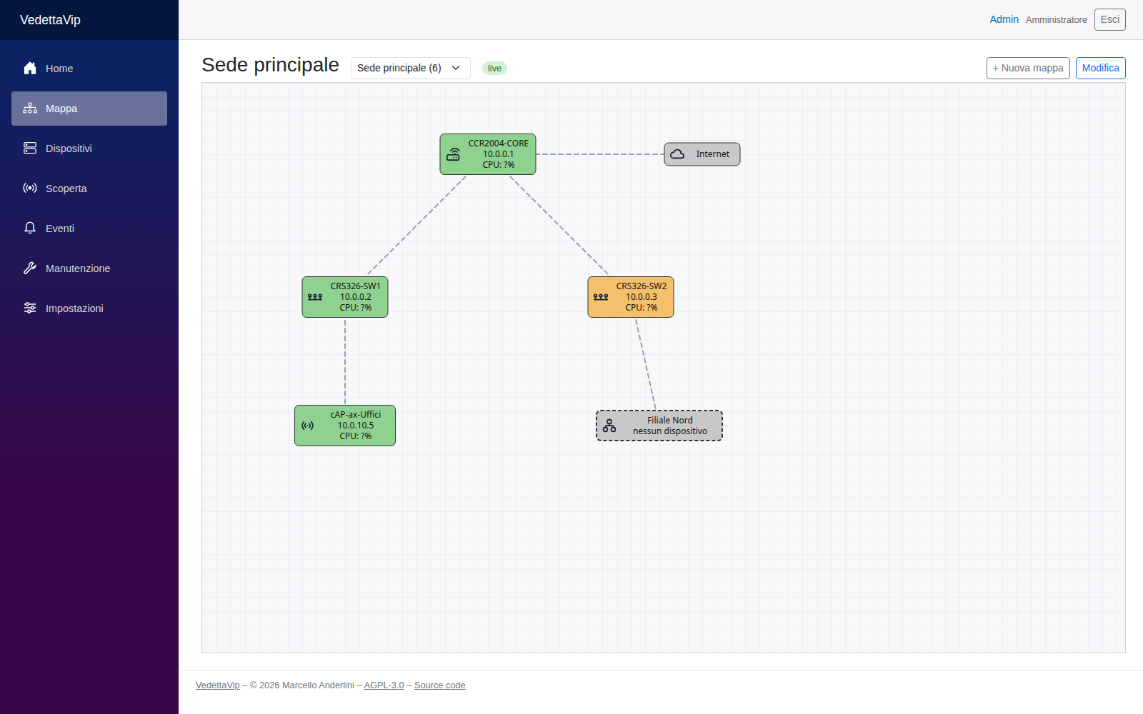Click the submap icon on Filiale Nord node

tap(609, 426)
